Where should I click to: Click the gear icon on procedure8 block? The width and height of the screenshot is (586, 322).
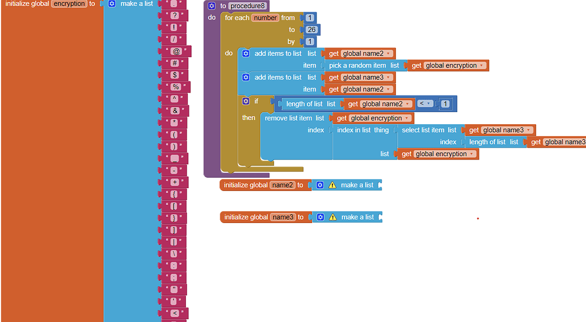point(212,6)
